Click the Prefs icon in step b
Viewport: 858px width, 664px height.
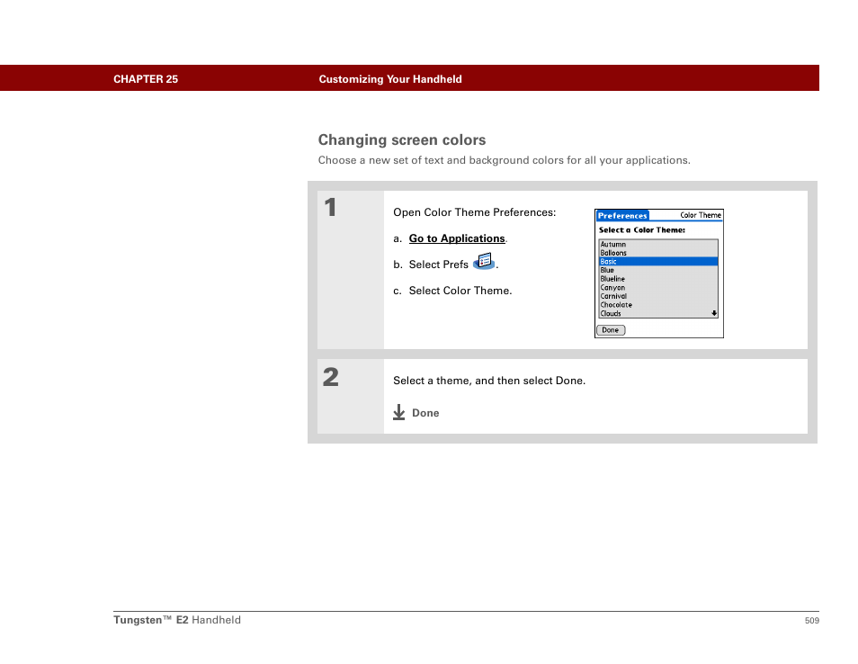click(484, 261)
